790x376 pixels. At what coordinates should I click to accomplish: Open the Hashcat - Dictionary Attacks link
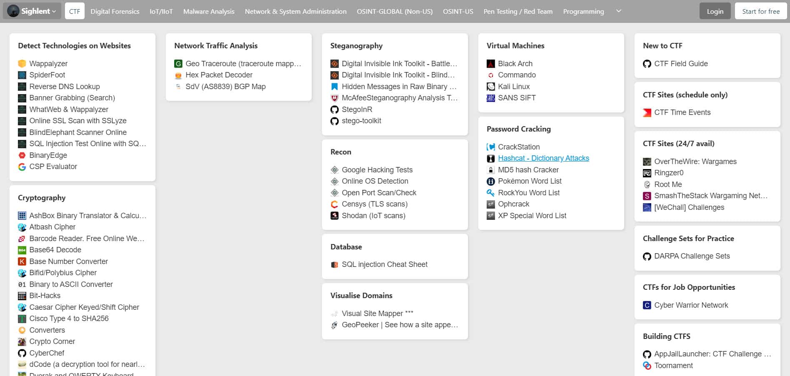pos(543,158)
